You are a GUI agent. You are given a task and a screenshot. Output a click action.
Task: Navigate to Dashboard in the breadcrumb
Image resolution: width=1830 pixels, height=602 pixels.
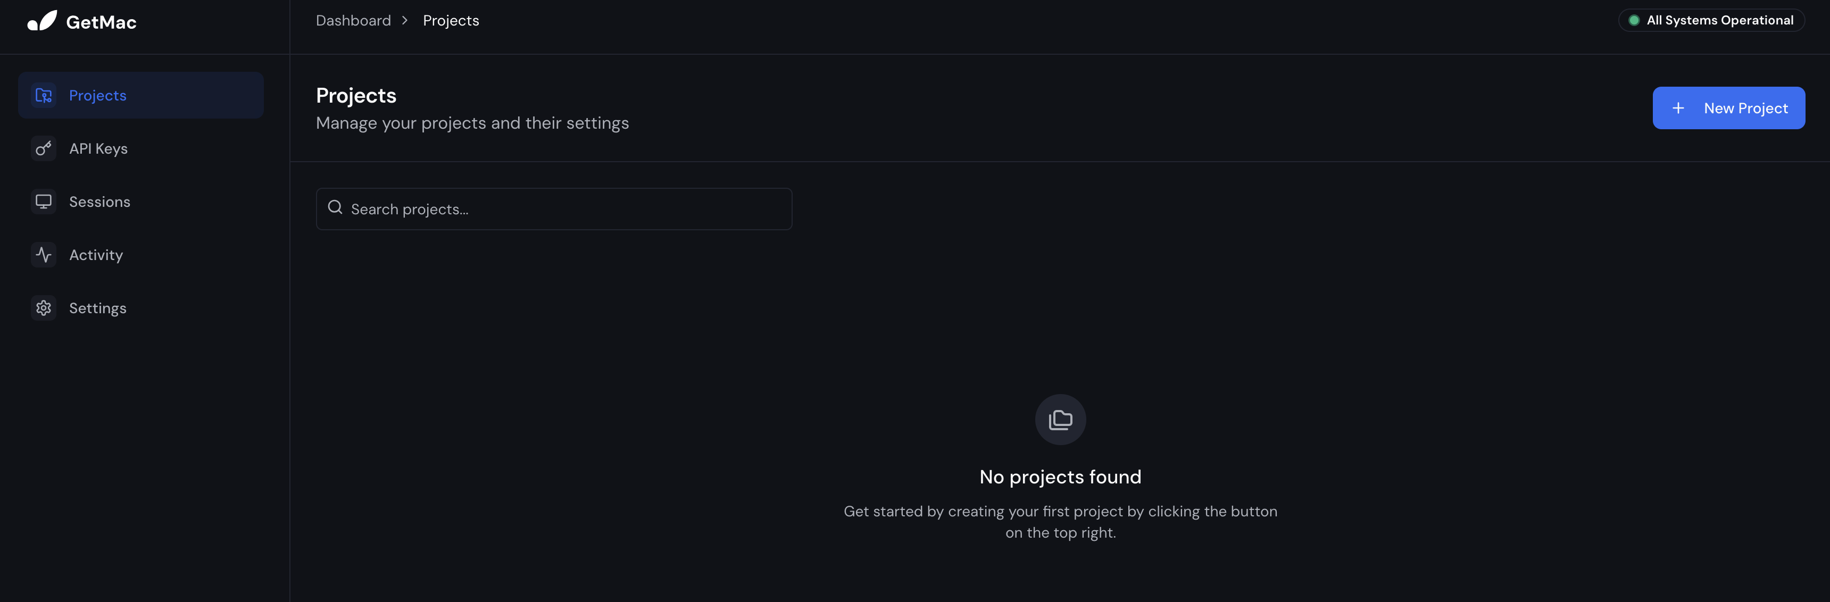click(353, 21)
